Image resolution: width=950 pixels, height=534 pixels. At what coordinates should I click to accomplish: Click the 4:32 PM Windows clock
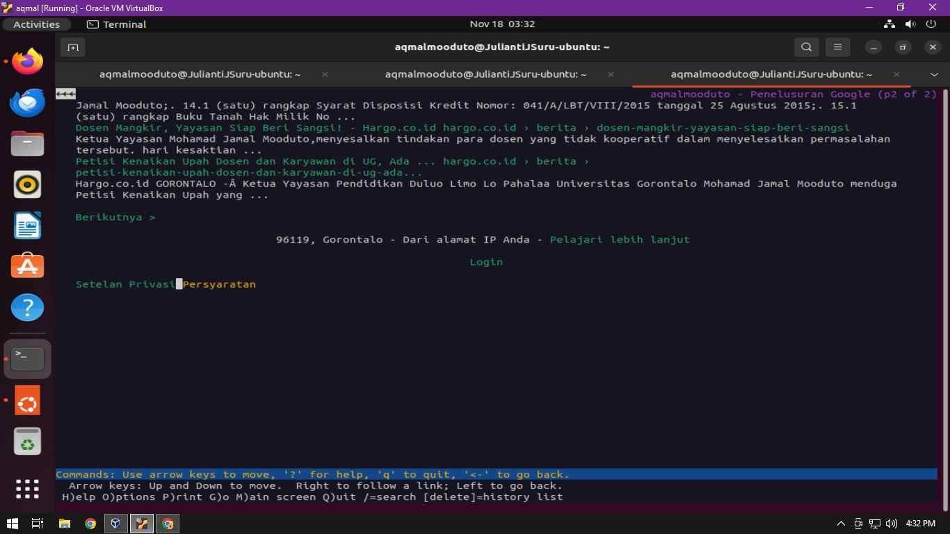pyautogui.click(x=921, y=524)
